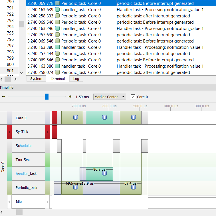Image resolution: width=216 pixels, height=216 pixels.
Task: Click info marker under 69.5 us in Periodic_task row
Action: coord(76,187)
